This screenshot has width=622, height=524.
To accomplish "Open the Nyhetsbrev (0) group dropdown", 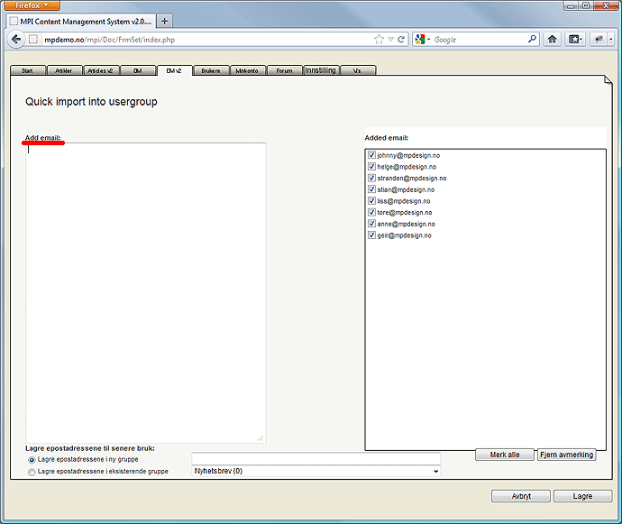I will coord(316,471).
